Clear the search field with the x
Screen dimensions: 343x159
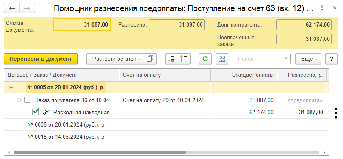tap(286, 59)
